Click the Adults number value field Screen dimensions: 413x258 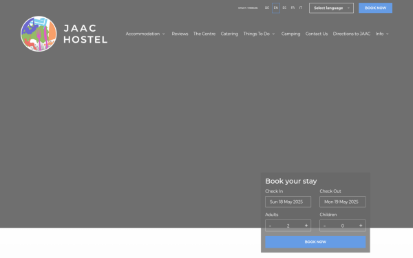point(288,226)
